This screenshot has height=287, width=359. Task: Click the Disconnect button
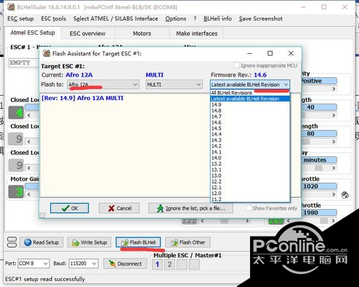coord(126,264)
